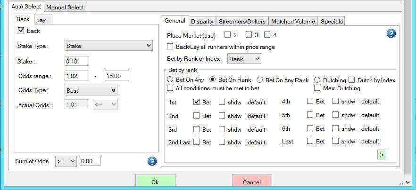Viewport: 416px width, 190px height.
Task: Click the Stake amount input field
Action: (77, 61)
